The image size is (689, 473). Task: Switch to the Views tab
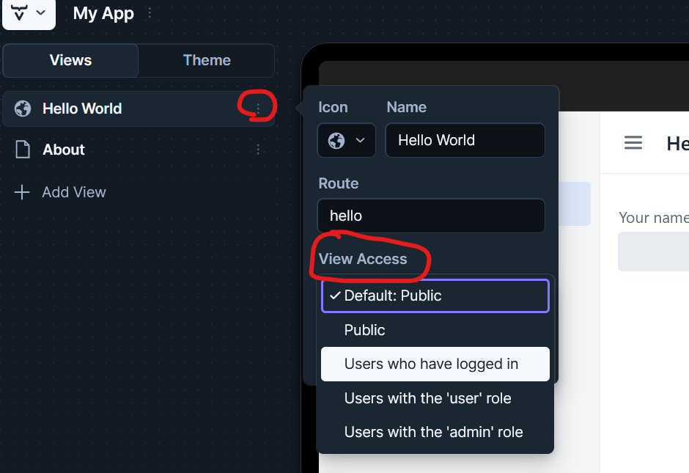[x=70, y=60]
